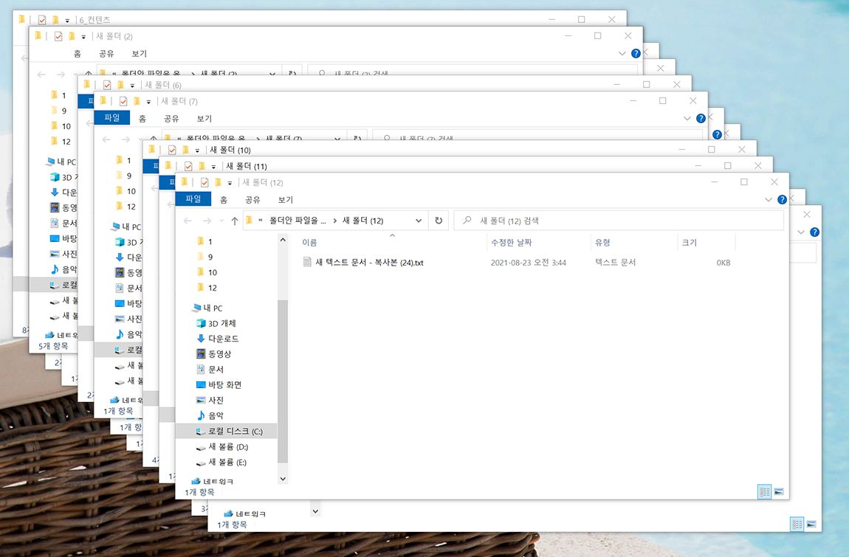The width and height of the screenshot is (849, 557).
Task: Open the 파일 tab in 새 폴더 (7) window
Action: pos(111,118)
